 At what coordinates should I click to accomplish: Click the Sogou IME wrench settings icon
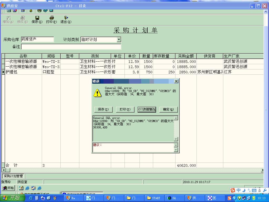pos(265,190)
